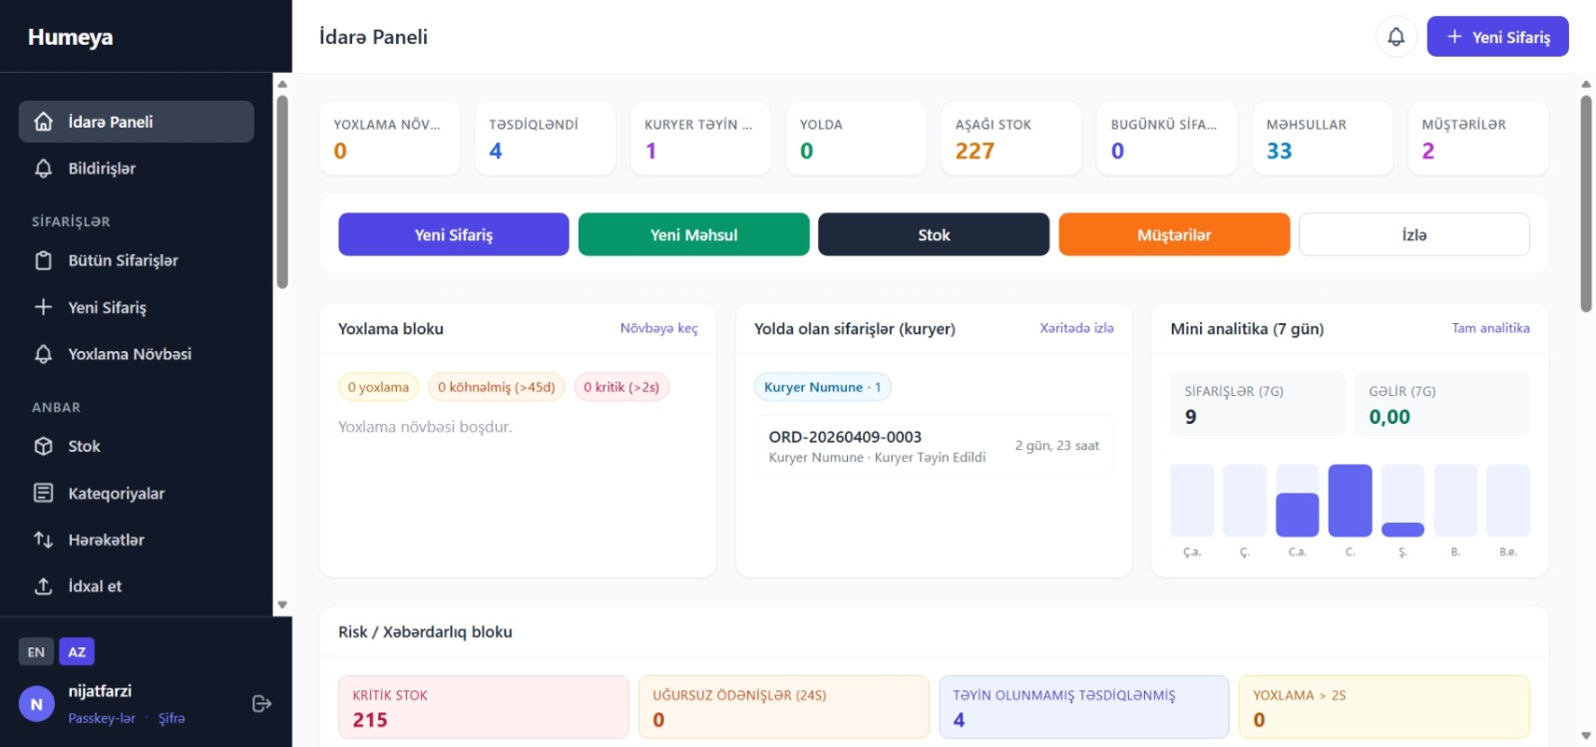1596x747 pixels.
Task: Click the upload icon beside İdxal et
Action: [43, 586]
